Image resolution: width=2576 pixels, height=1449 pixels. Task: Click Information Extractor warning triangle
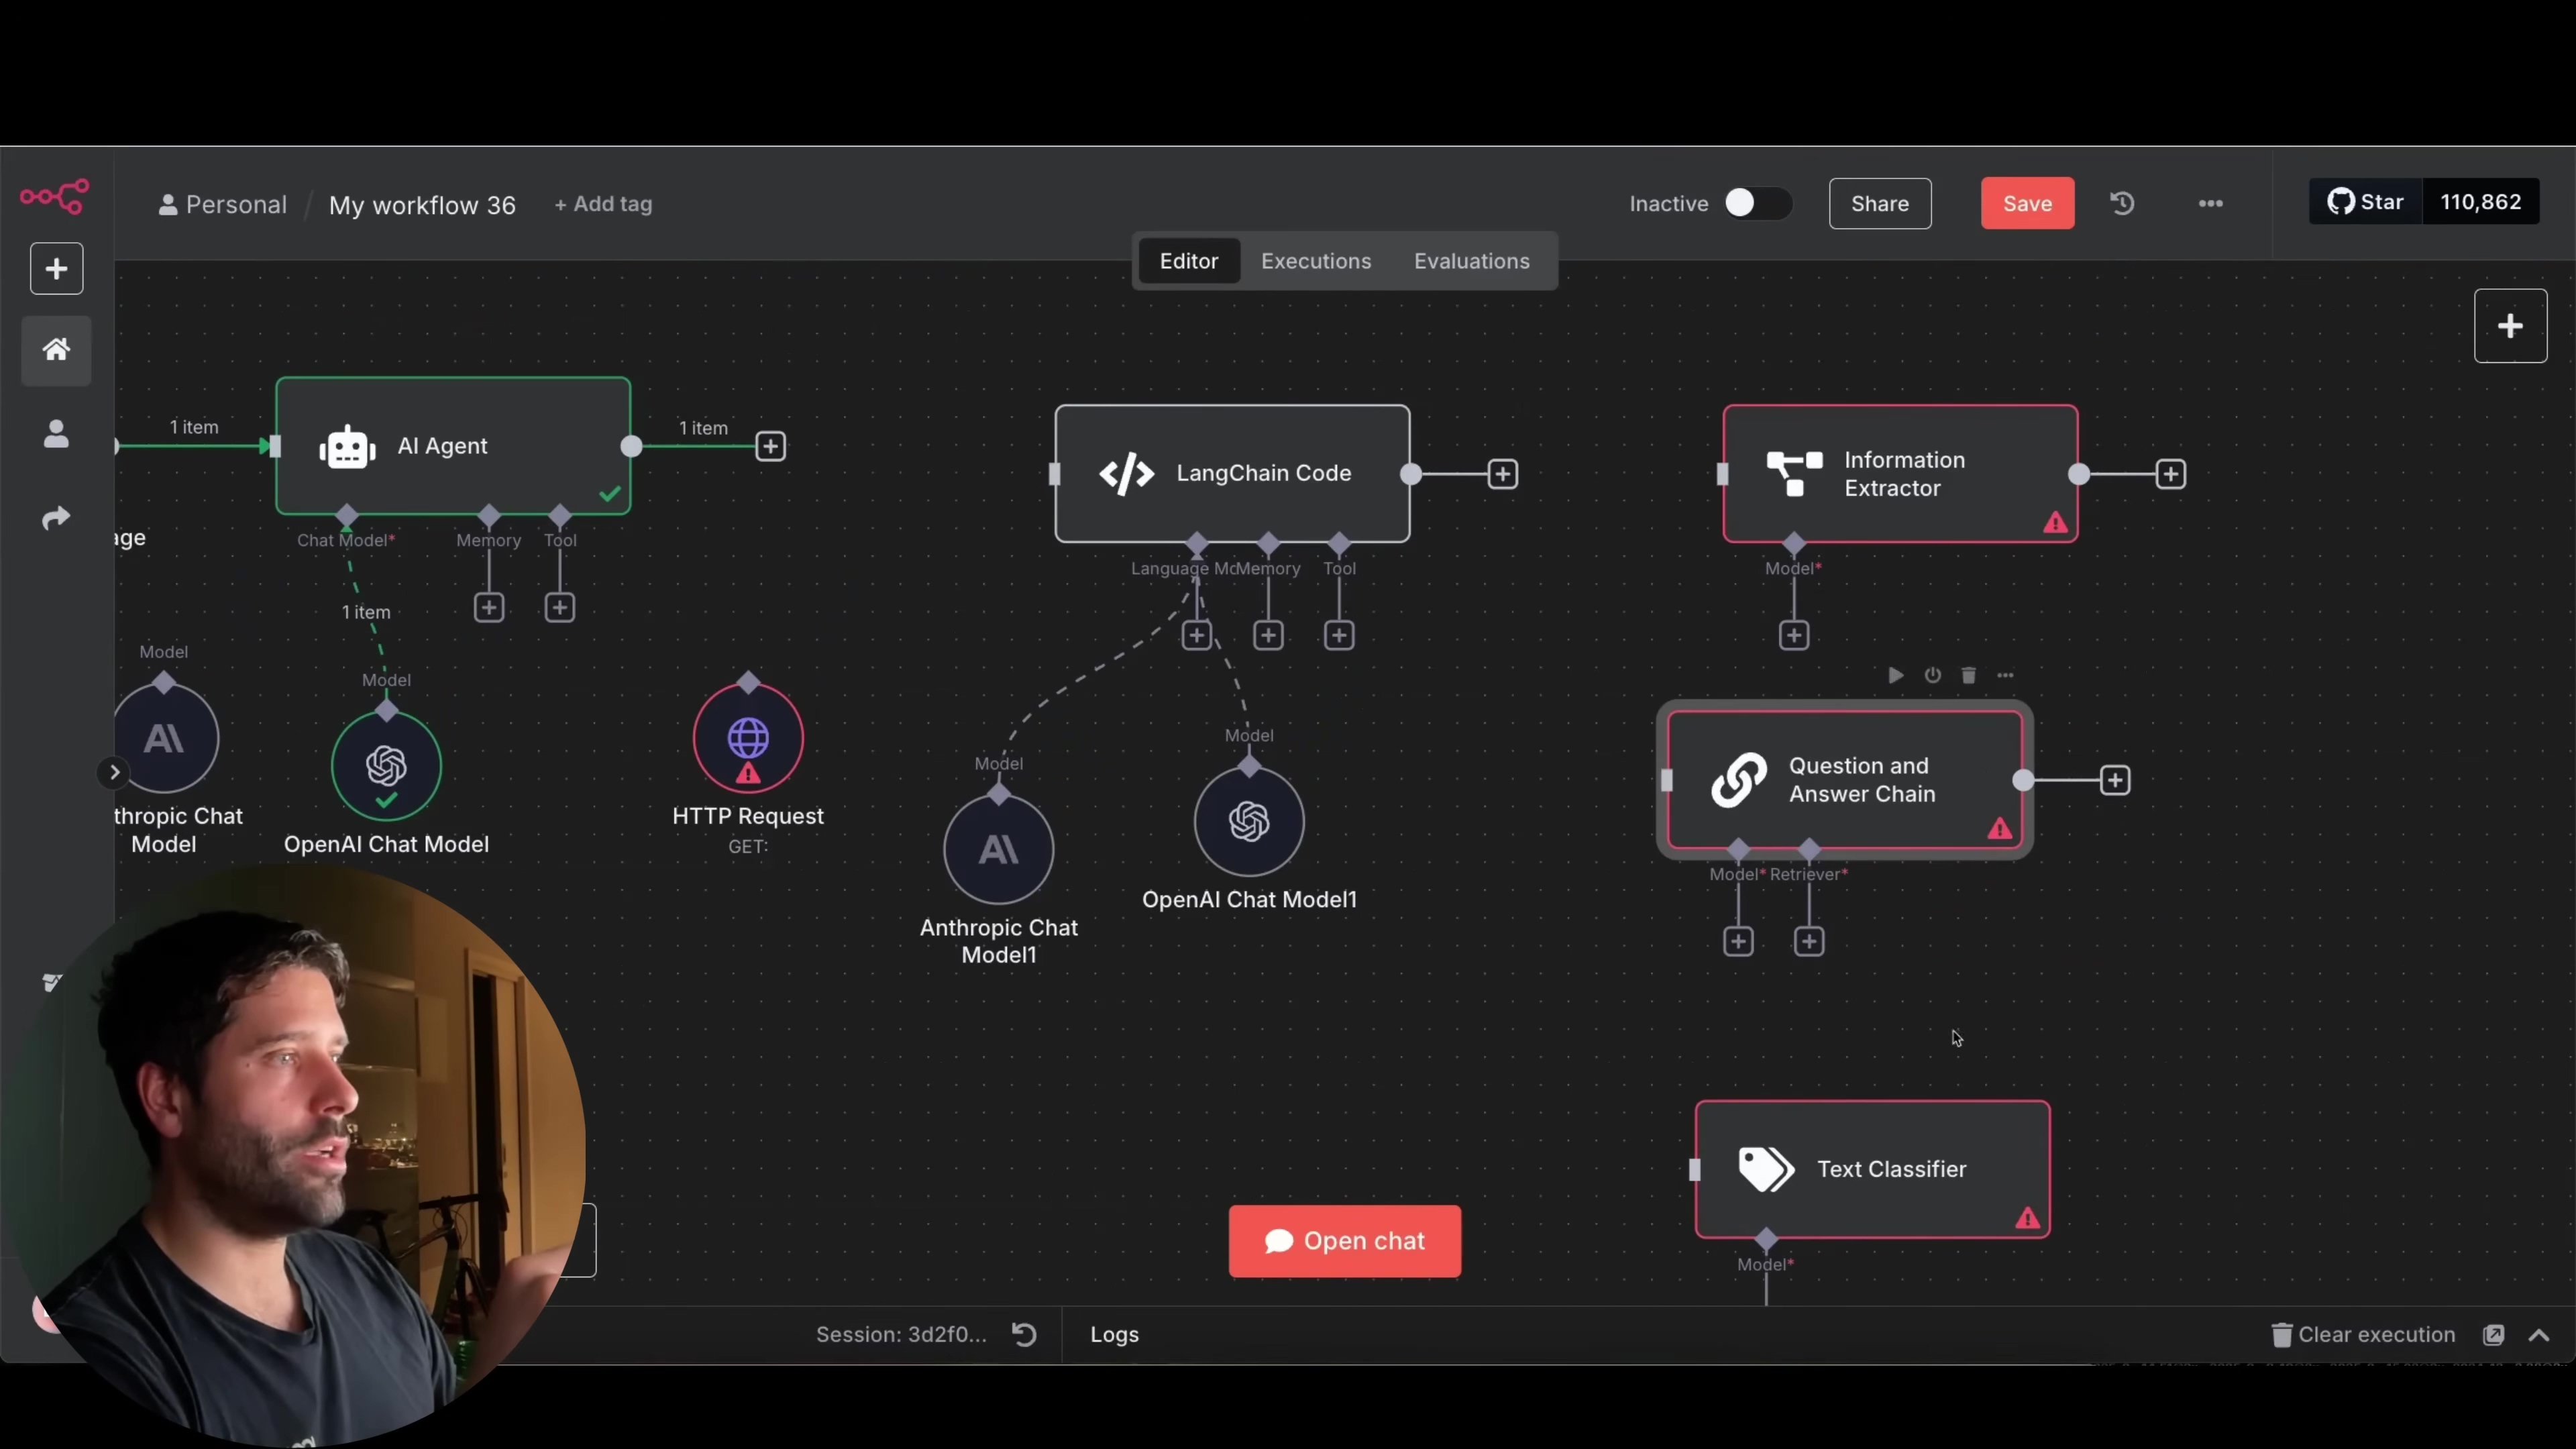coord(2055,522)
